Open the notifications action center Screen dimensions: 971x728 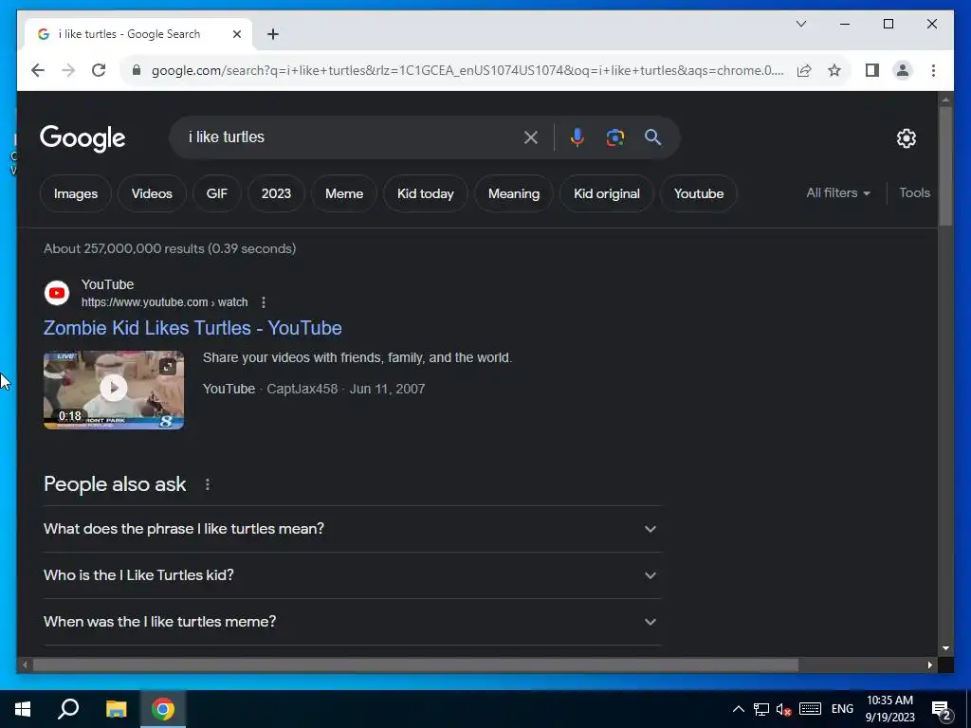coord(942,711)
